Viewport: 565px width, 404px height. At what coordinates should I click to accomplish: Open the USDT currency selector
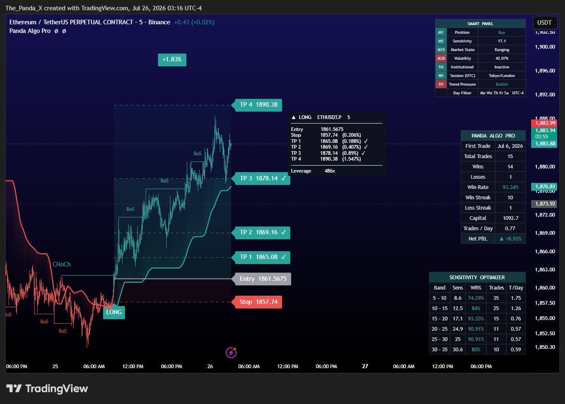pyautogui.click(x=544, y=23)
